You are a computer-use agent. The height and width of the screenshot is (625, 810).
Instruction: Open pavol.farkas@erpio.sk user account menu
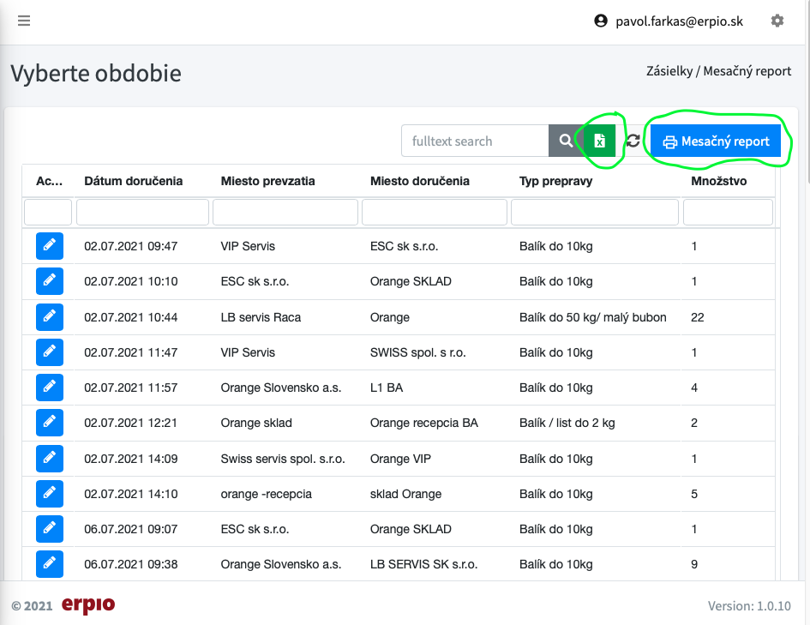(669, 21)
